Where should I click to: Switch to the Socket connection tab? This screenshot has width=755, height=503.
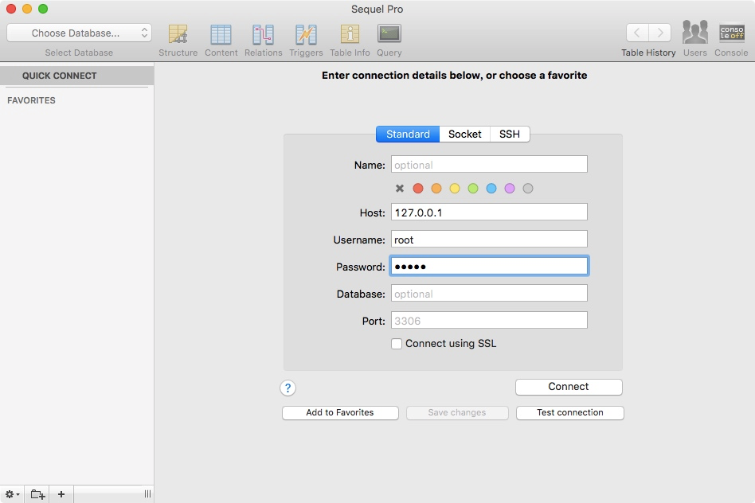pyautogui.click(x=464, y=135)
